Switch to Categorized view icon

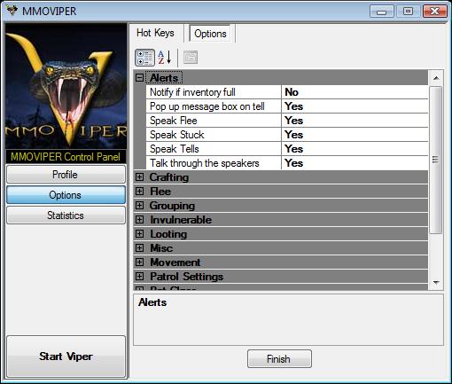click(x=144, y=58)
